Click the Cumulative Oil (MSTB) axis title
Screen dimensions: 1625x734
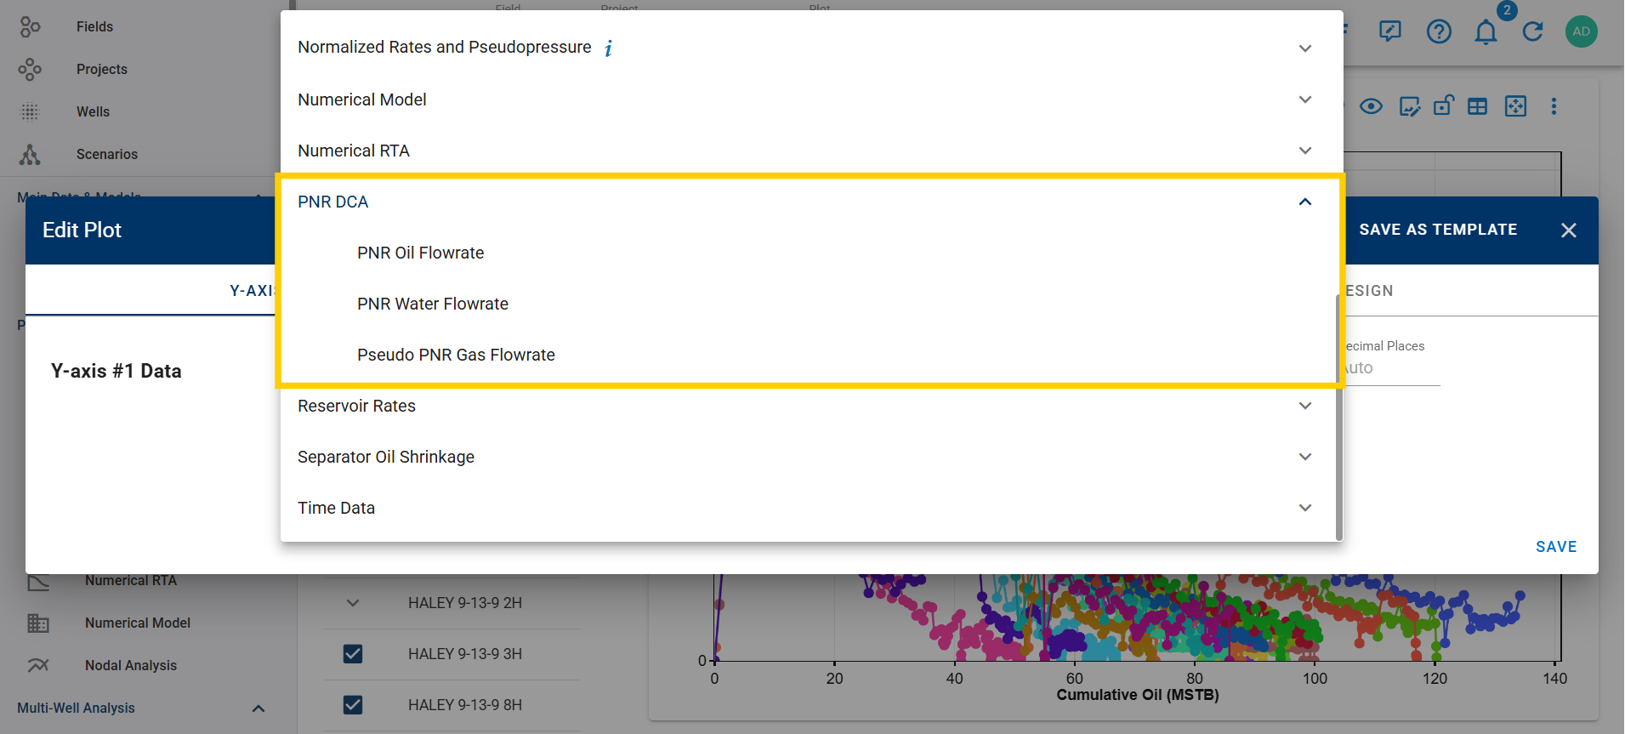coord(1137,695)
